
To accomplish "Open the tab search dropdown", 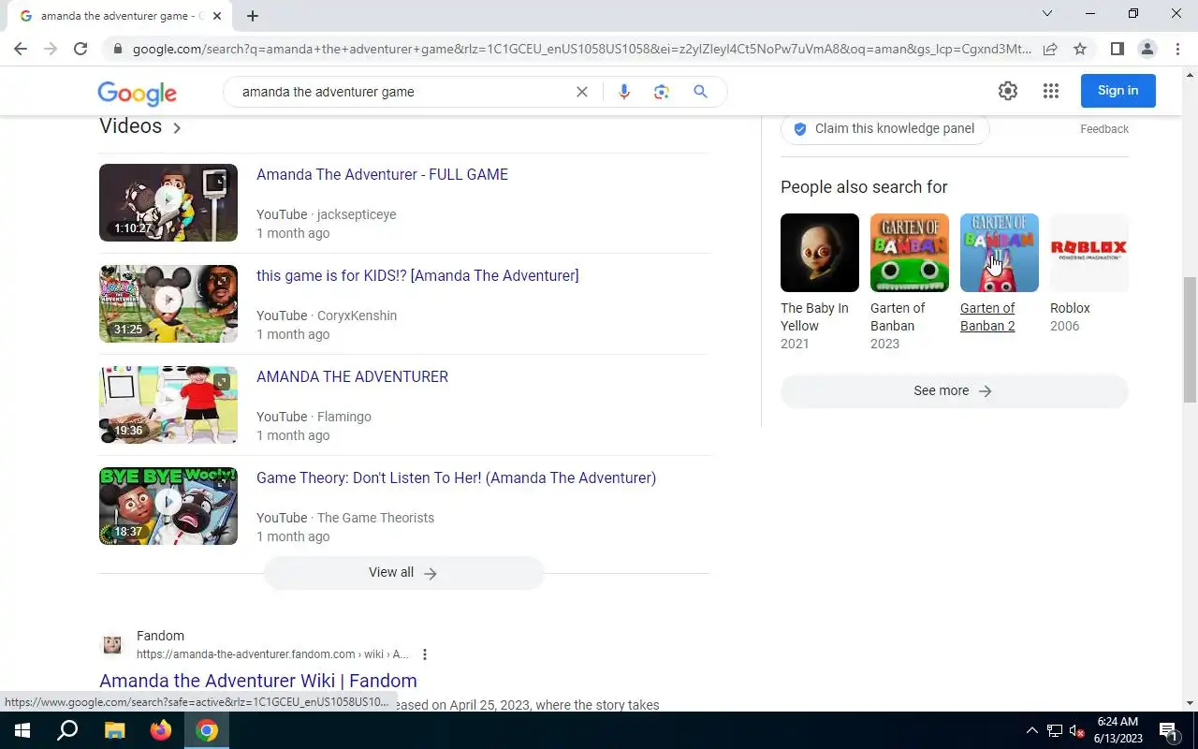I will (1047, 13).
